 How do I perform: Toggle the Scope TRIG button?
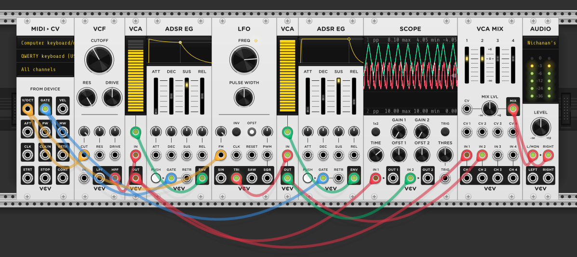[x=445, y=132]
